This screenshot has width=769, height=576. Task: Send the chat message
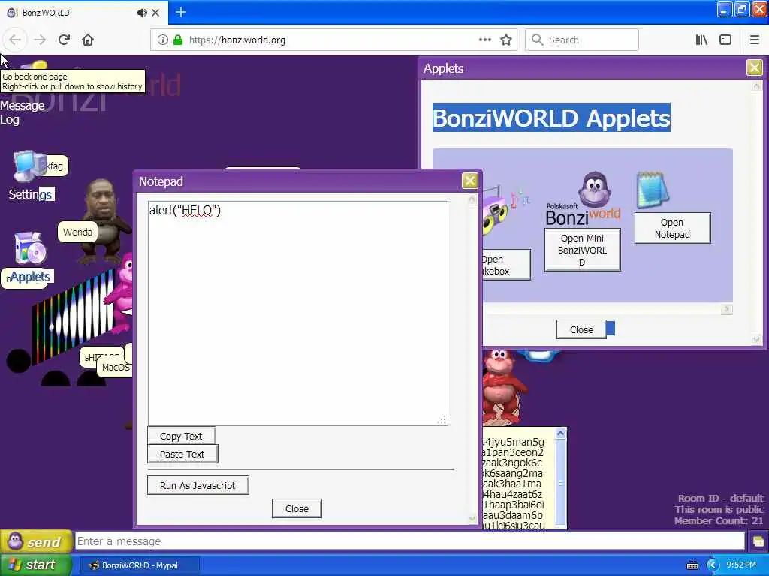pyautogui.click(x=36, y=541)
